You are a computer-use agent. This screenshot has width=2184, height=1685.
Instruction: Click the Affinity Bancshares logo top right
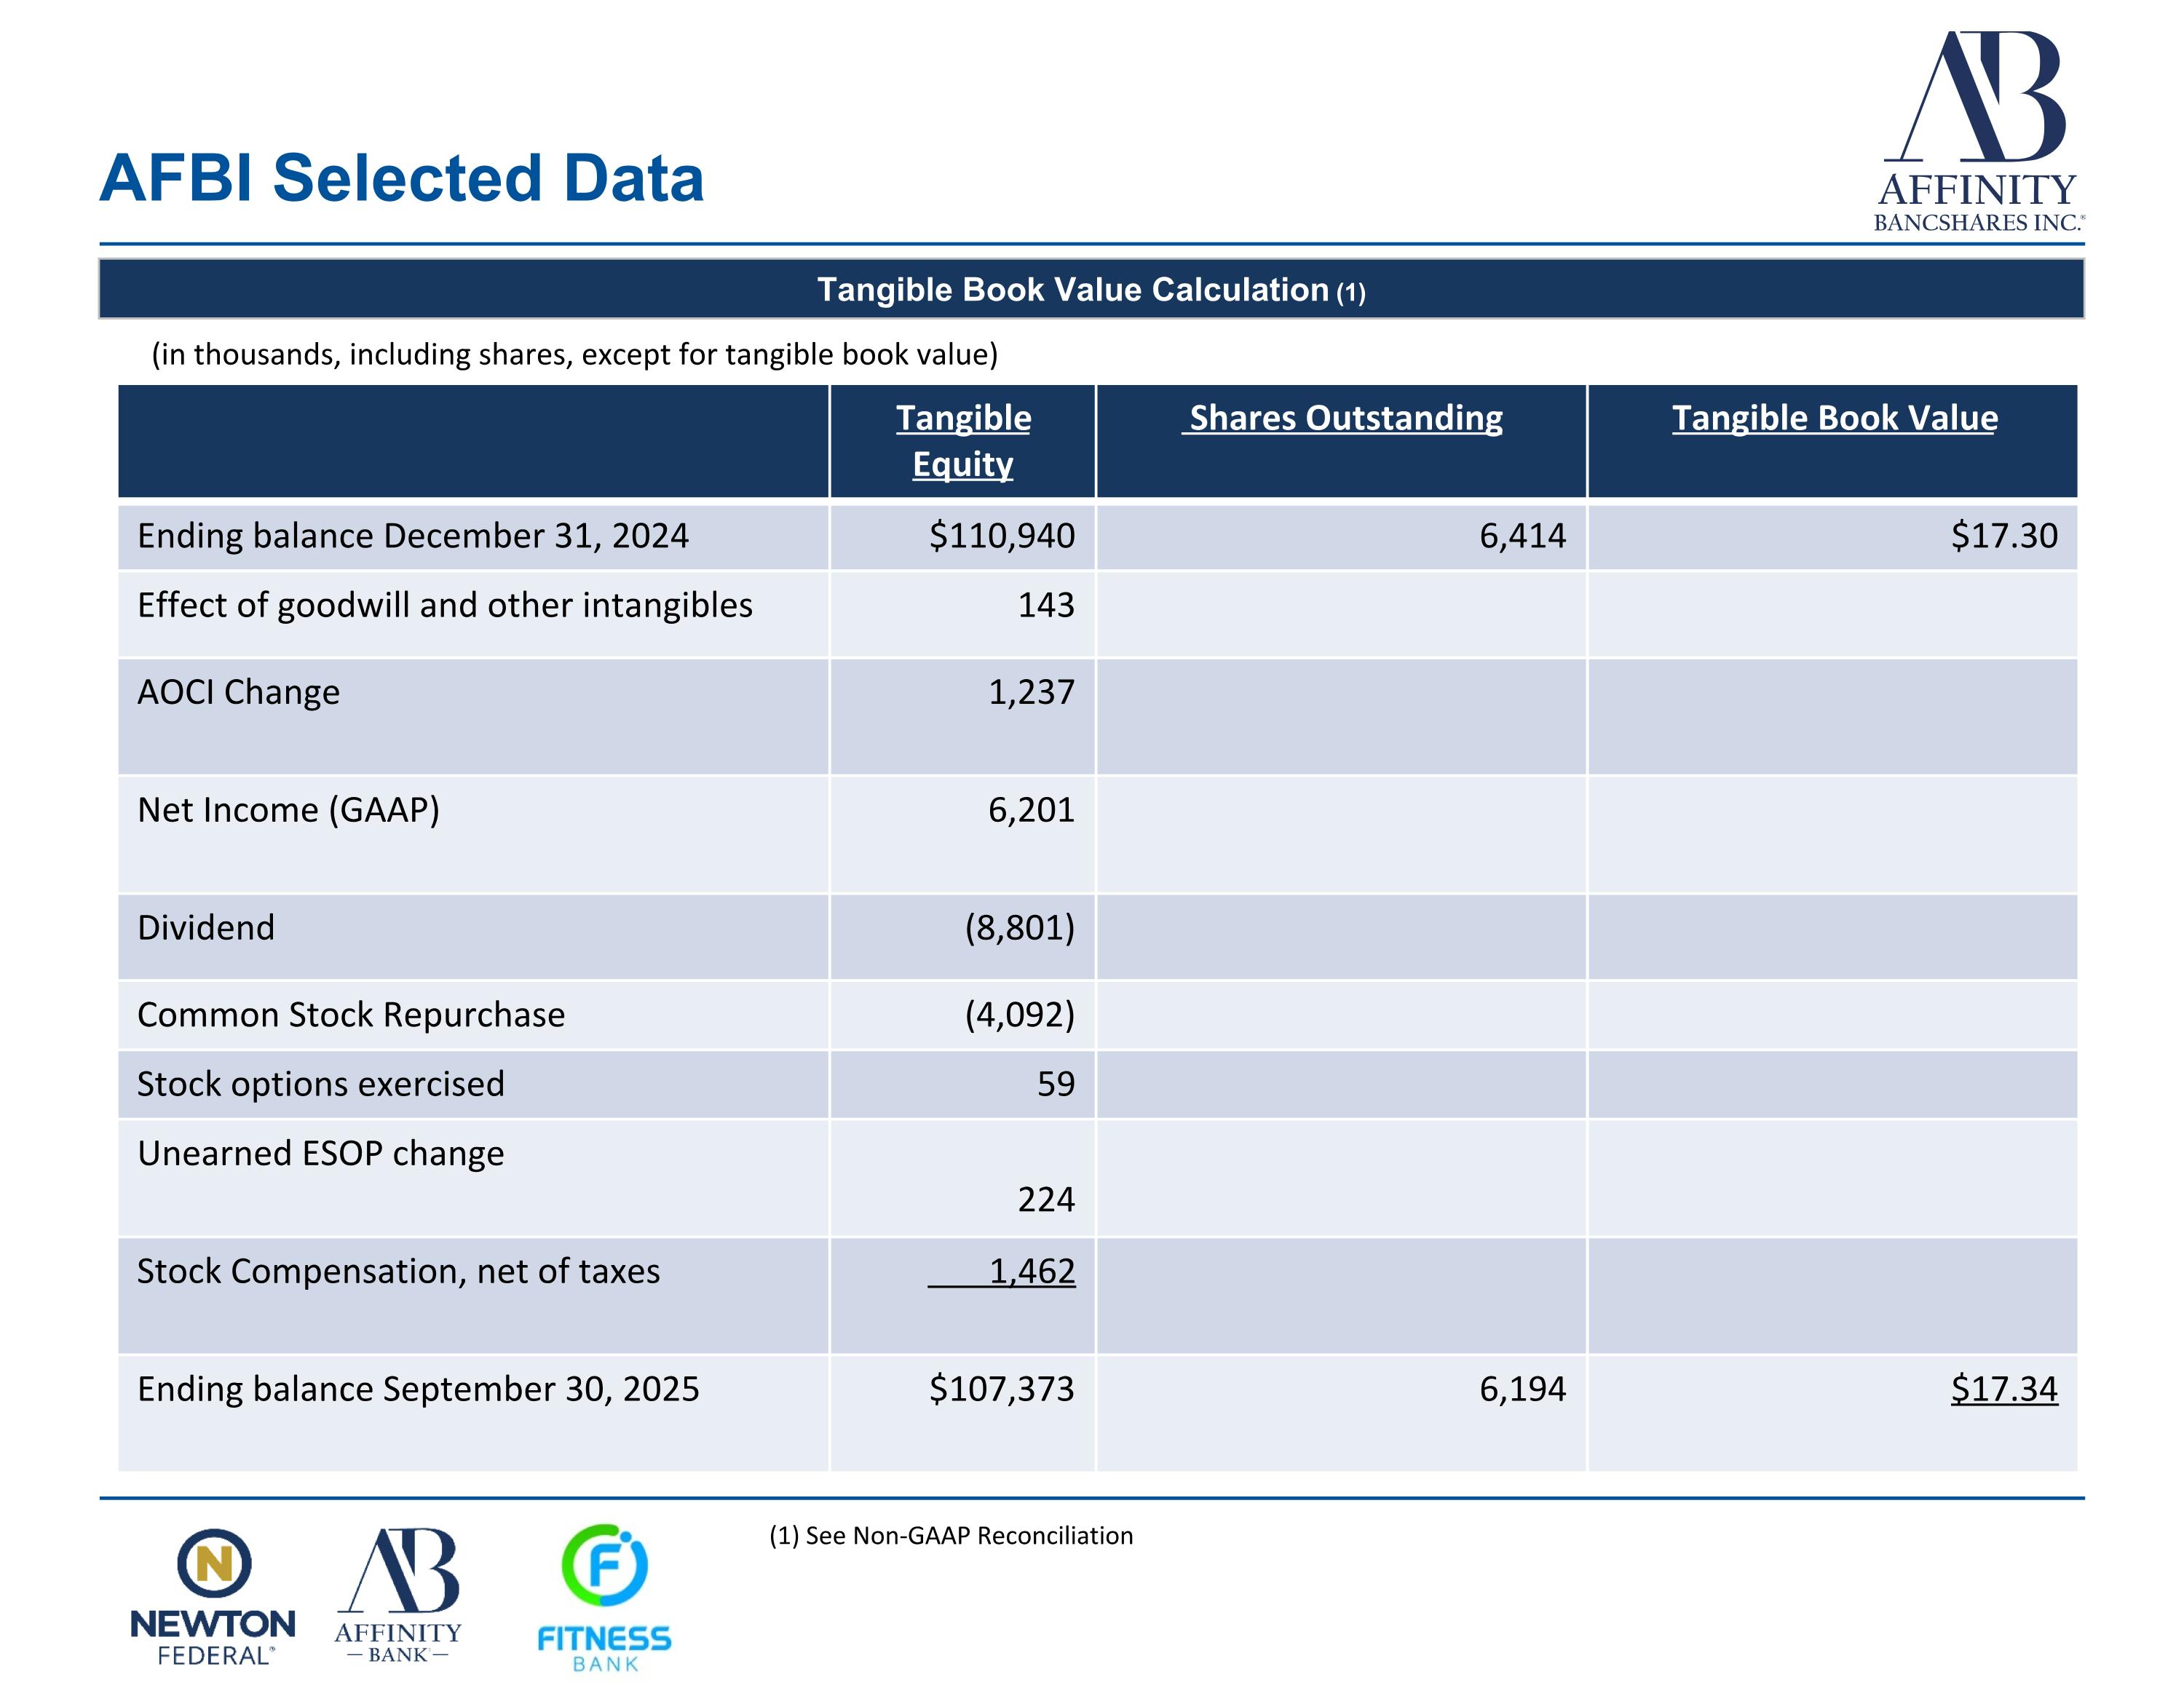(x=1977, y=130)
